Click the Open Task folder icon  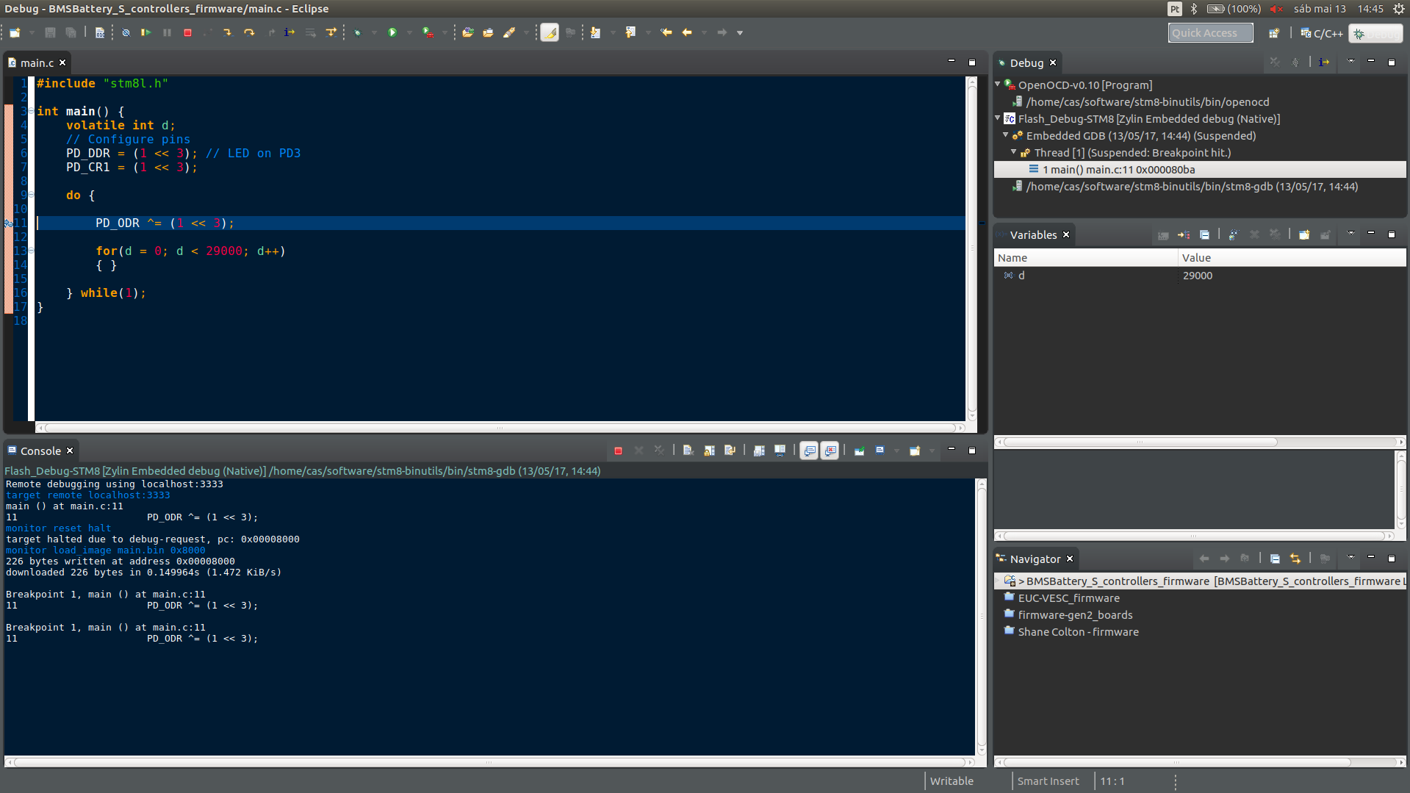tap(488, 32)
